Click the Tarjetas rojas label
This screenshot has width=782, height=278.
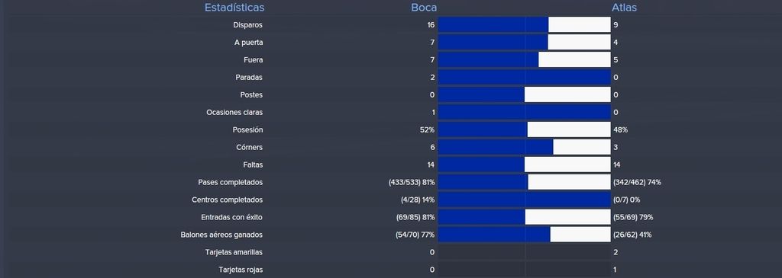click(241, 270)
